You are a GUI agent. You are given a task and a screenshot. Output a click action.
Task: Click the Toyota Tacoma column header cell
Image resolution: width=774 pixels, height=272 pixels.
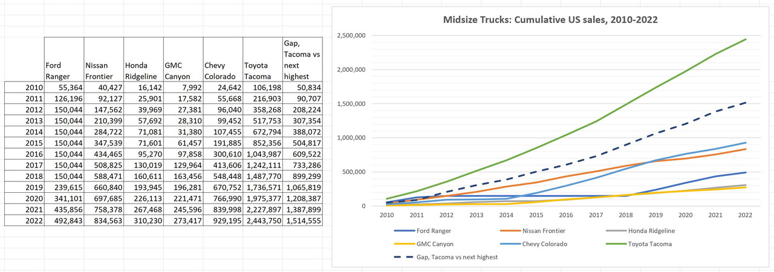(x=262, y=59)
